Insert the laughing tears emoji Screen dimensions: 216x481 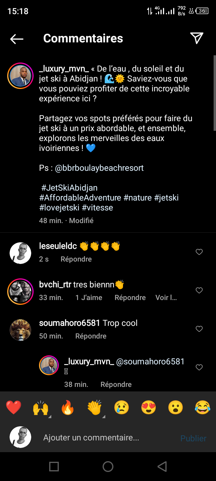coord(202,408)
